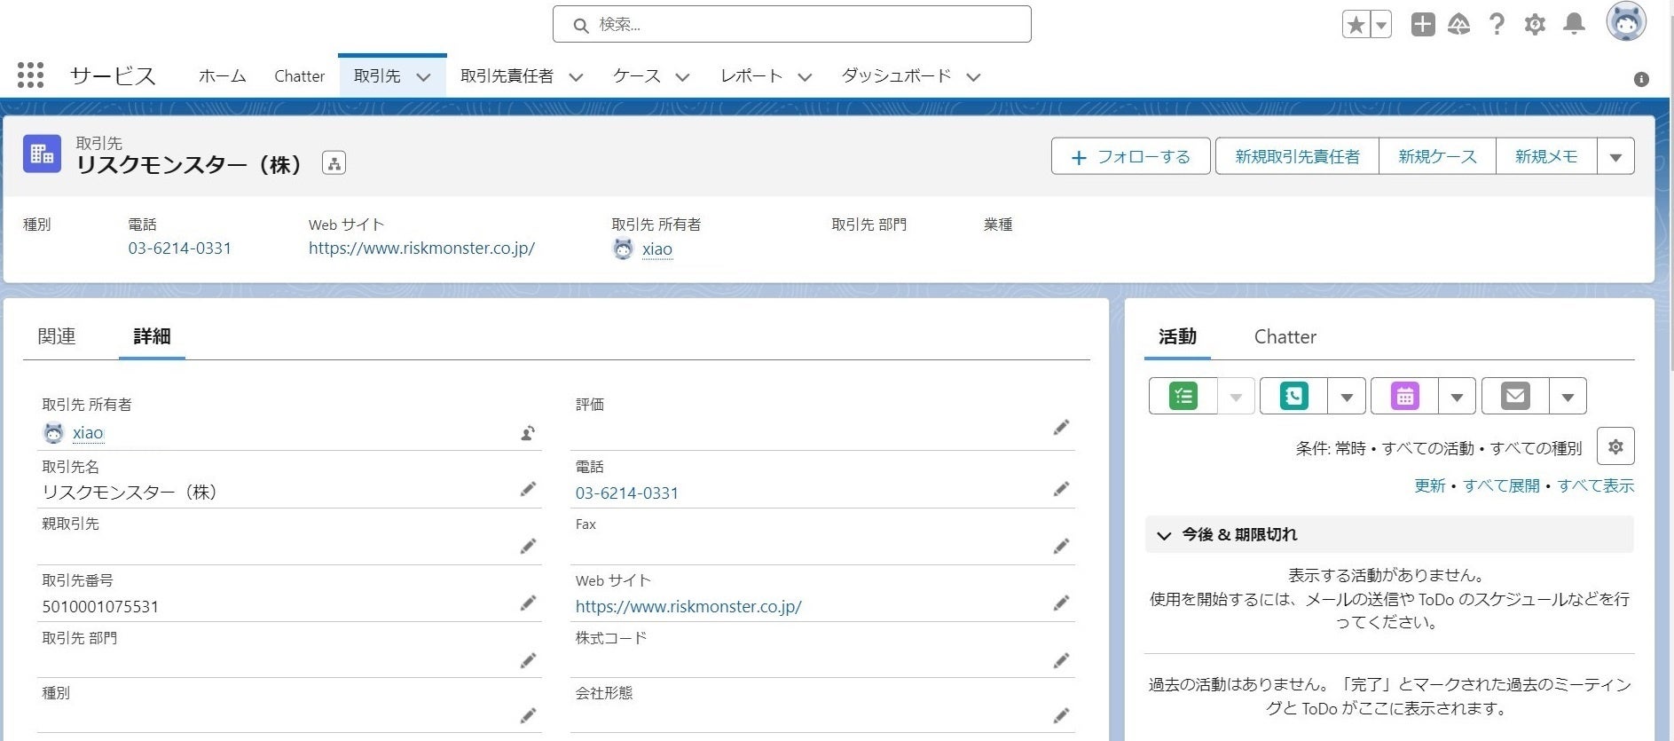Edit the 取引先番号 field pencil
The width and height of the screenshot is (1674, 741).
coord(528,603)
